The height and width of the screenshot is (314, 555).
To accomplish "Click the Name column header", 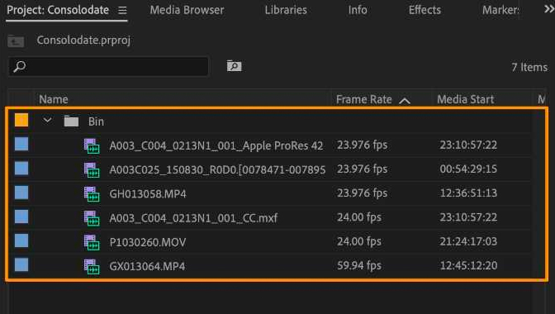I will click(54, 99).
